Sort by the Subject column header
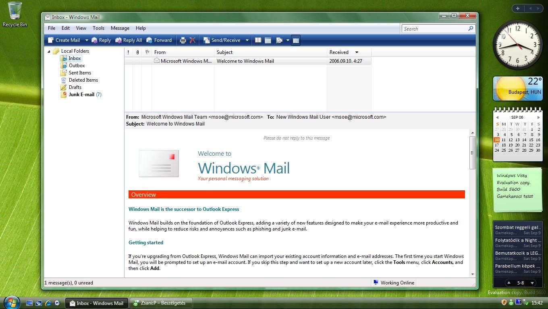Image resolution: width=548 pixels, height=309 pixels. (x=270, y=52)
